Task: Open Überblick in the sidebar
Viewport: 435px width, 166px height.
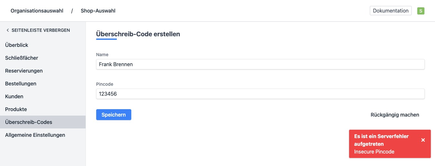Action: [x=17, y=45]
